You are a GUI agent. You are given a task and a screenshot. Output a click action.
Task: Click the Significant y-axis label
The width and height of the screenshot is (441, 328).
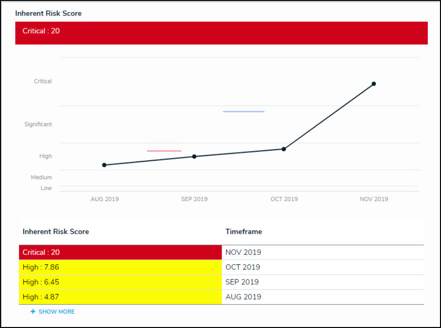click(38, 124)
